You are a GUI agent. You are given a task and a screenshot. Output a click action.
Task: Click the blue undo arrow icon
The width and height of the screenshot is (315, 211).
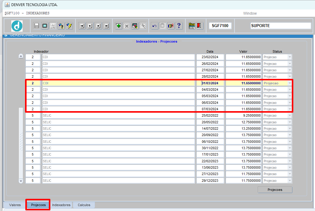(x=154, y=26)
